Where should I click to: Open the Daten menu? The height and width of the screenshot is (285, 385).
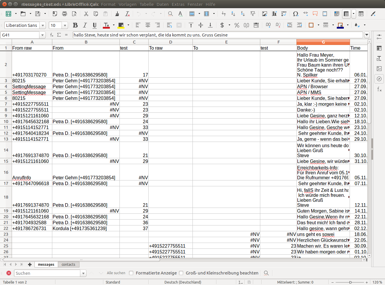[x=163, y=4]
